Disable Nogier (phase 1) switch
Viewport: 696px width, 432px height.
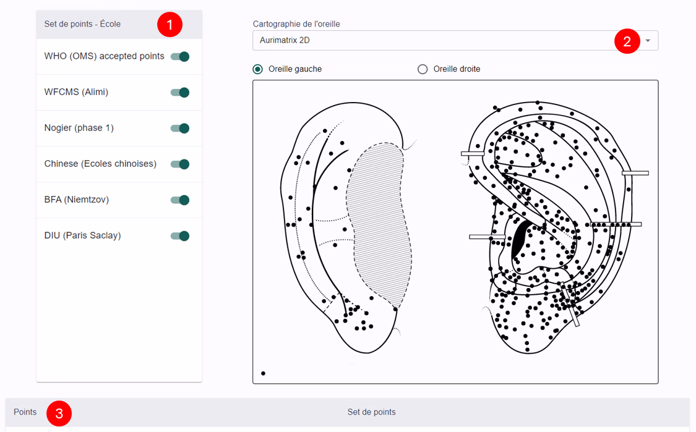(x=180, y=128)
